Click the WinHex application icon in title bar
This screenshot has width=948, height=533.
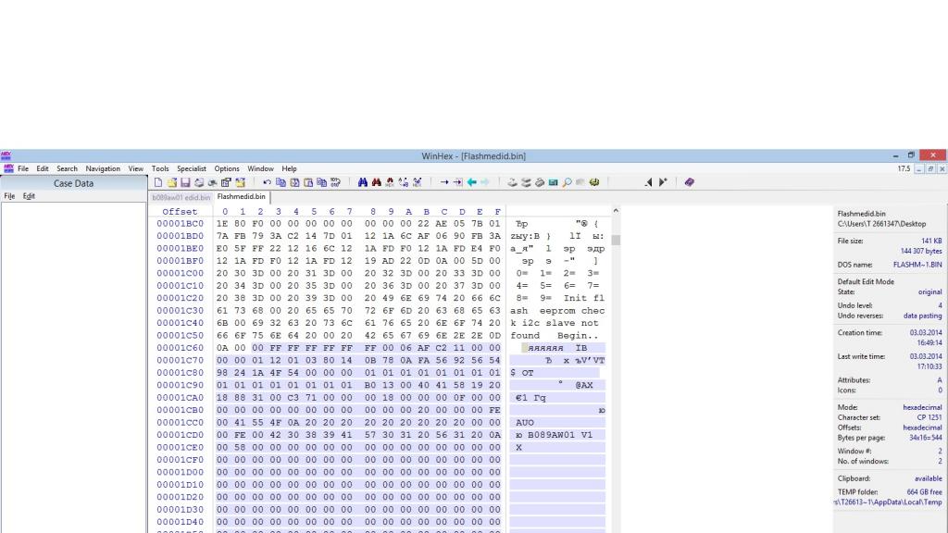point(6,155)
